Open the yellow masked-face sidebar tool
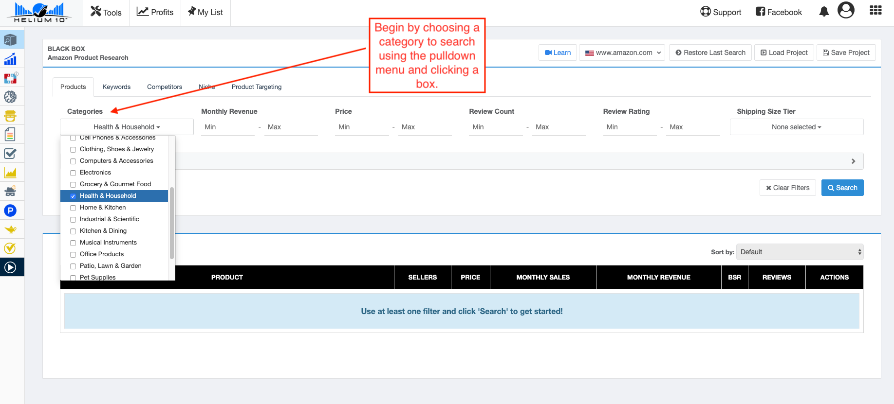 point(10,116)
